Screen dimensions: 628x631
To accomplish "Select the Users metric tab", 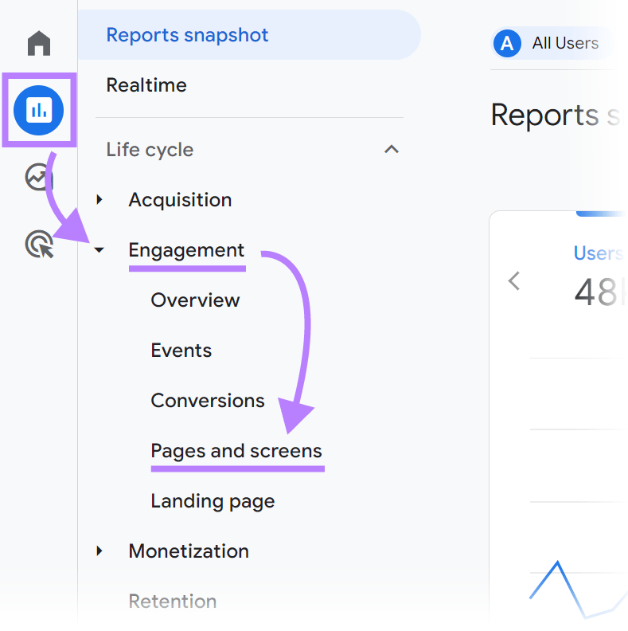I will 599,253.
